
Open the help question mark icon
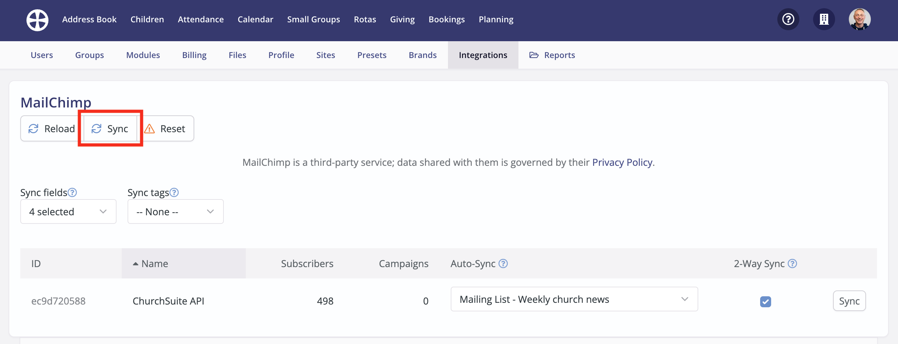tap(788, 19)
